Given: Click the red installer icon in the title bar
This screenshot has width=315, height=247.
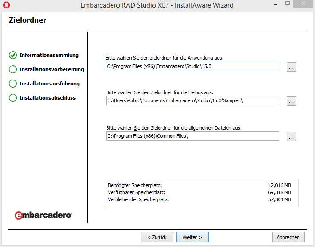Looking at the screenshot, I should [6, 5].
